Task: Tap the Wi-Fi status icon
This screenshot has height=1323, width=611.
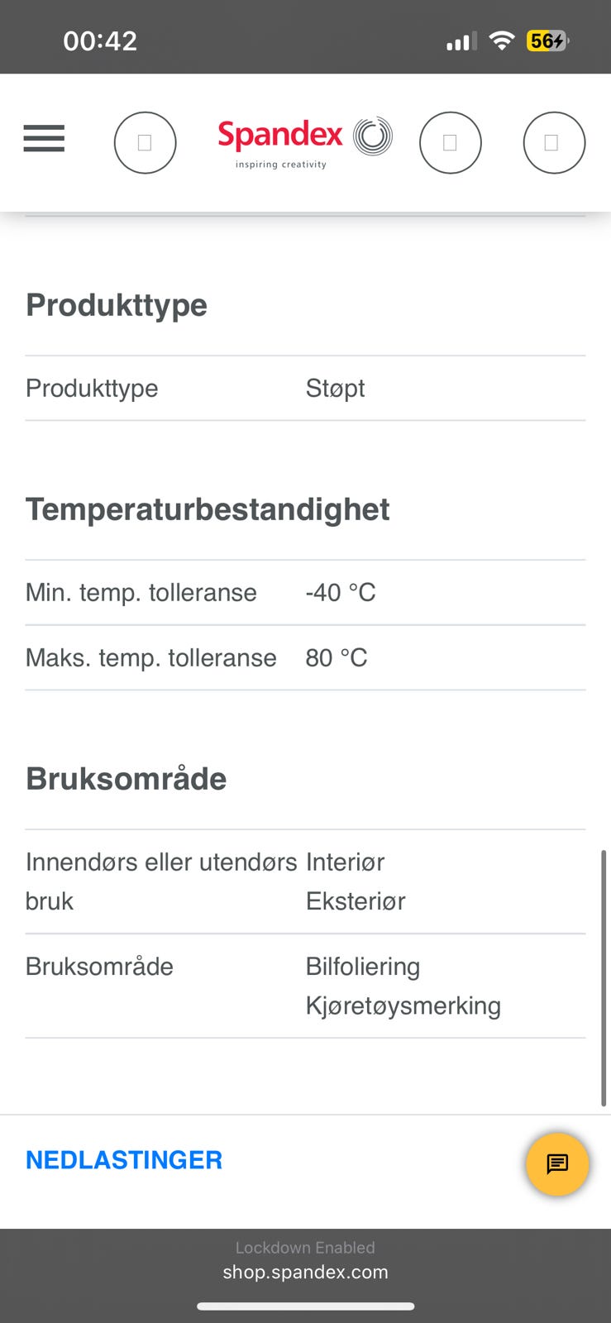Action: click(501, 41)
